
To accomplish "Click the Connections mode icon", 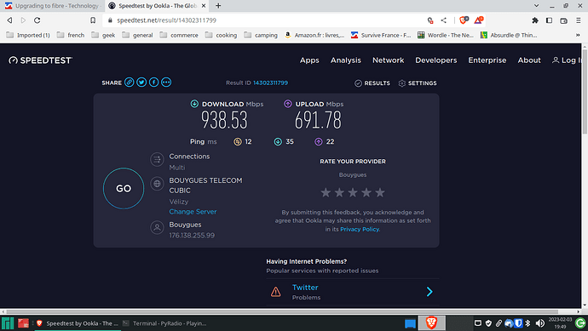I will coord(157,159).
